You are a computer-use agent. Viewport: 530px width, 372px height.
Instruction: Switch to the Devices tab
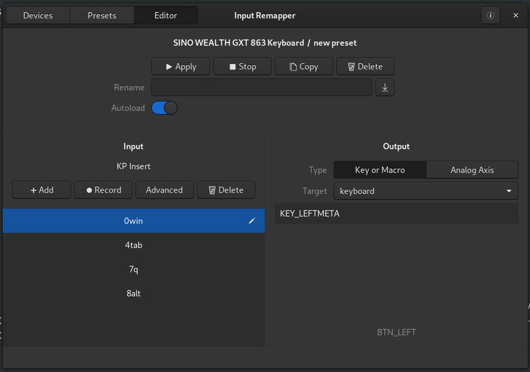point(38,15)
